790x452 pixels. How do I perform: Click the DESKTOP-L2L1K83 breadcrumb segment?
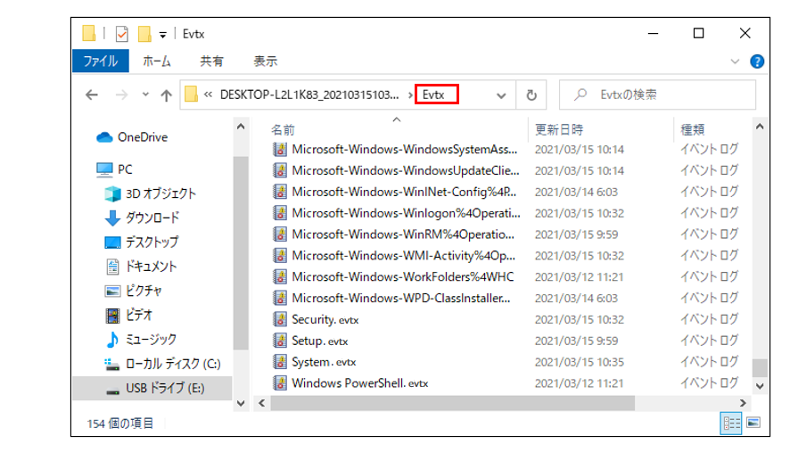(309, 95)
